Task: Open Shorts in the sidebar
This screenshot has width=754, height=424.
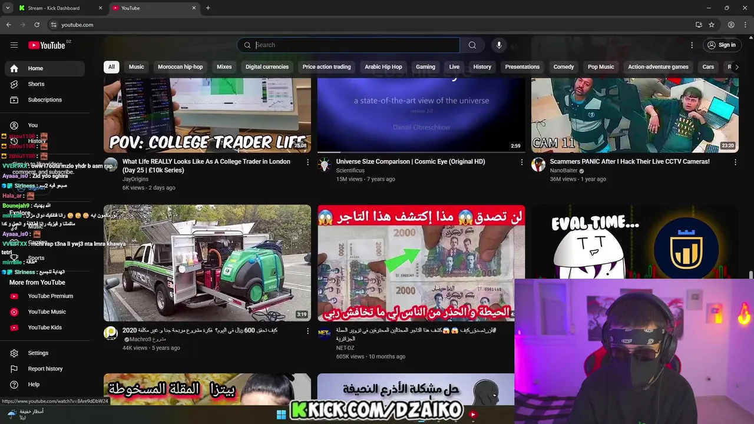Action: (45, 84)
